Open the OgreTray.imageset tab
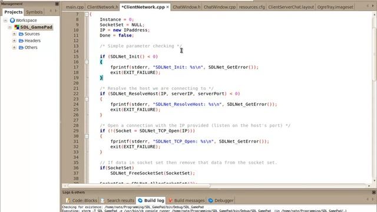 pyautogui.click(x=335, y=7)
